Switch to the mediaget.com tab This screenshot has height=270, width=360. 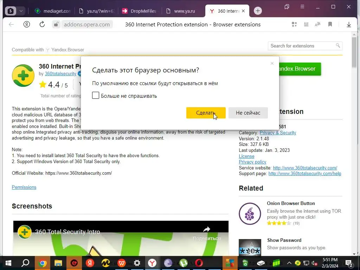tap(53, 11)
